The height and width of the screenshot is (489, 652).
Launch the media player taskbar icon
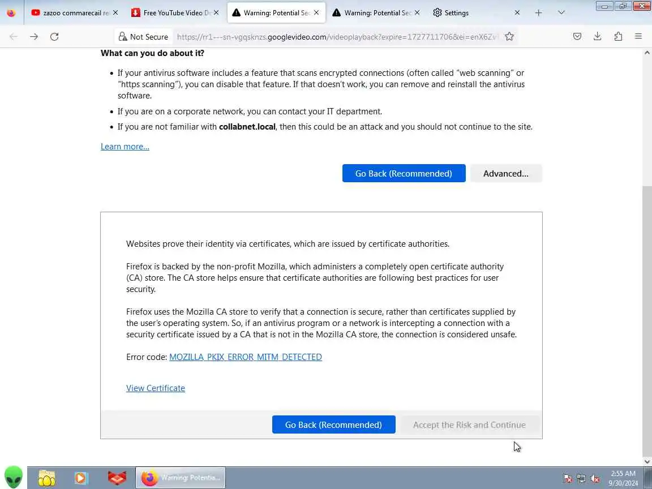(81, 478)
